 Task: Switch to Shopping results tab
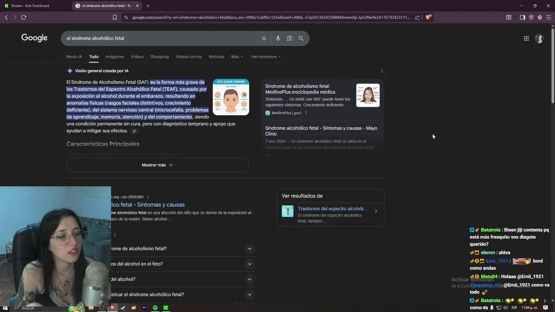pyautogui.click(x=160, y=57)
